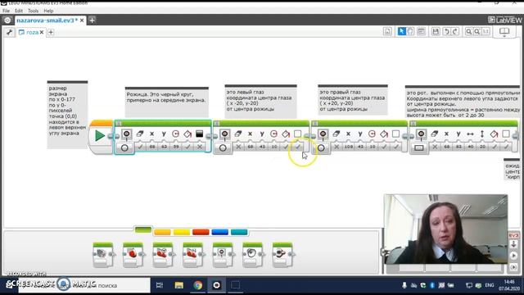Select the pointer Select tool in toolbar

pos(401,31)
